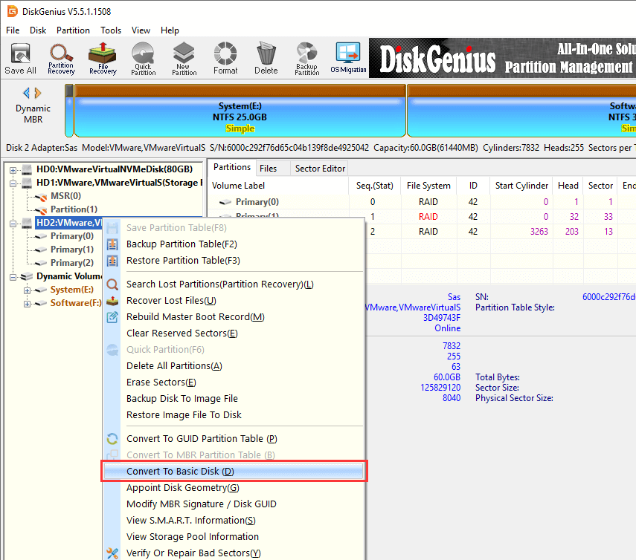
Task: Switch to the Files tab
Action: pyautogui.click(x=268, y=169)
